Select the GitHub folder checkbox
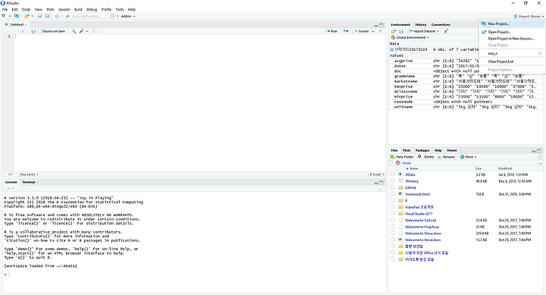This screenshot has height=295, width=546. point(393,187)
